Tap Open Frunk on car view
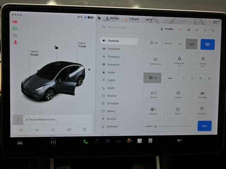226x169 pixels. 34,53
